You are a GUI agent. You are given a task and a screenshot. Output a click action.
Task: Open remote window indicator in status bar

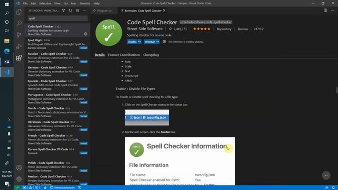click(x=17, y=188)
